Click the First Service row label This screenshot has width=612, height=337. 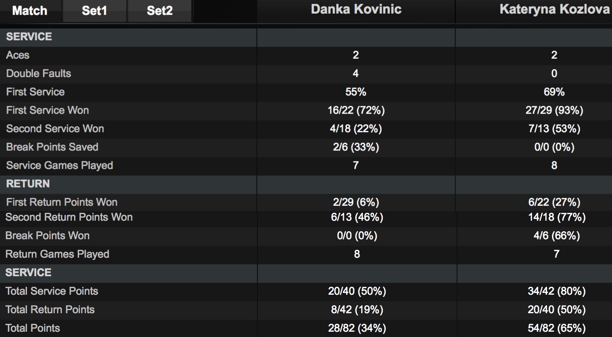tap(35, 92)
